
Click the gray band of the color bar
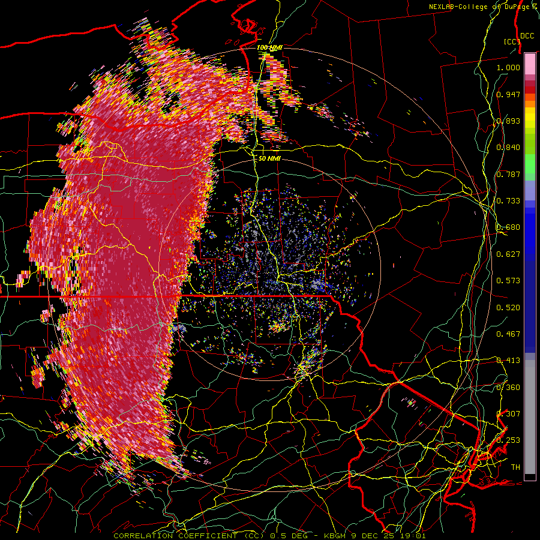click(530, 417)
